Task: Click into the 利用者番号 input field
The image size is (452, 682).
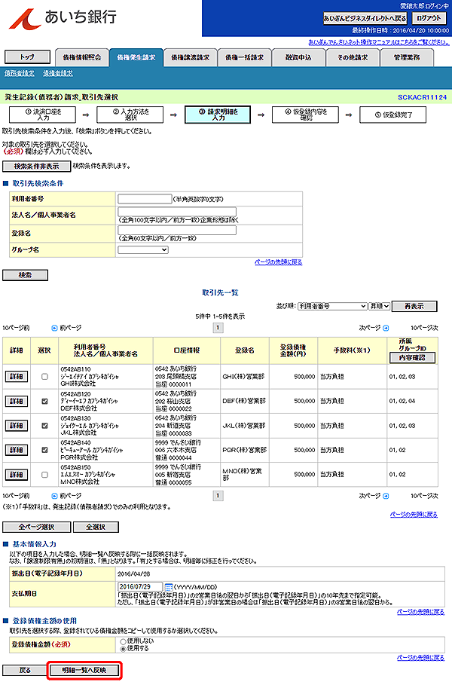Action: pos(145,199)
